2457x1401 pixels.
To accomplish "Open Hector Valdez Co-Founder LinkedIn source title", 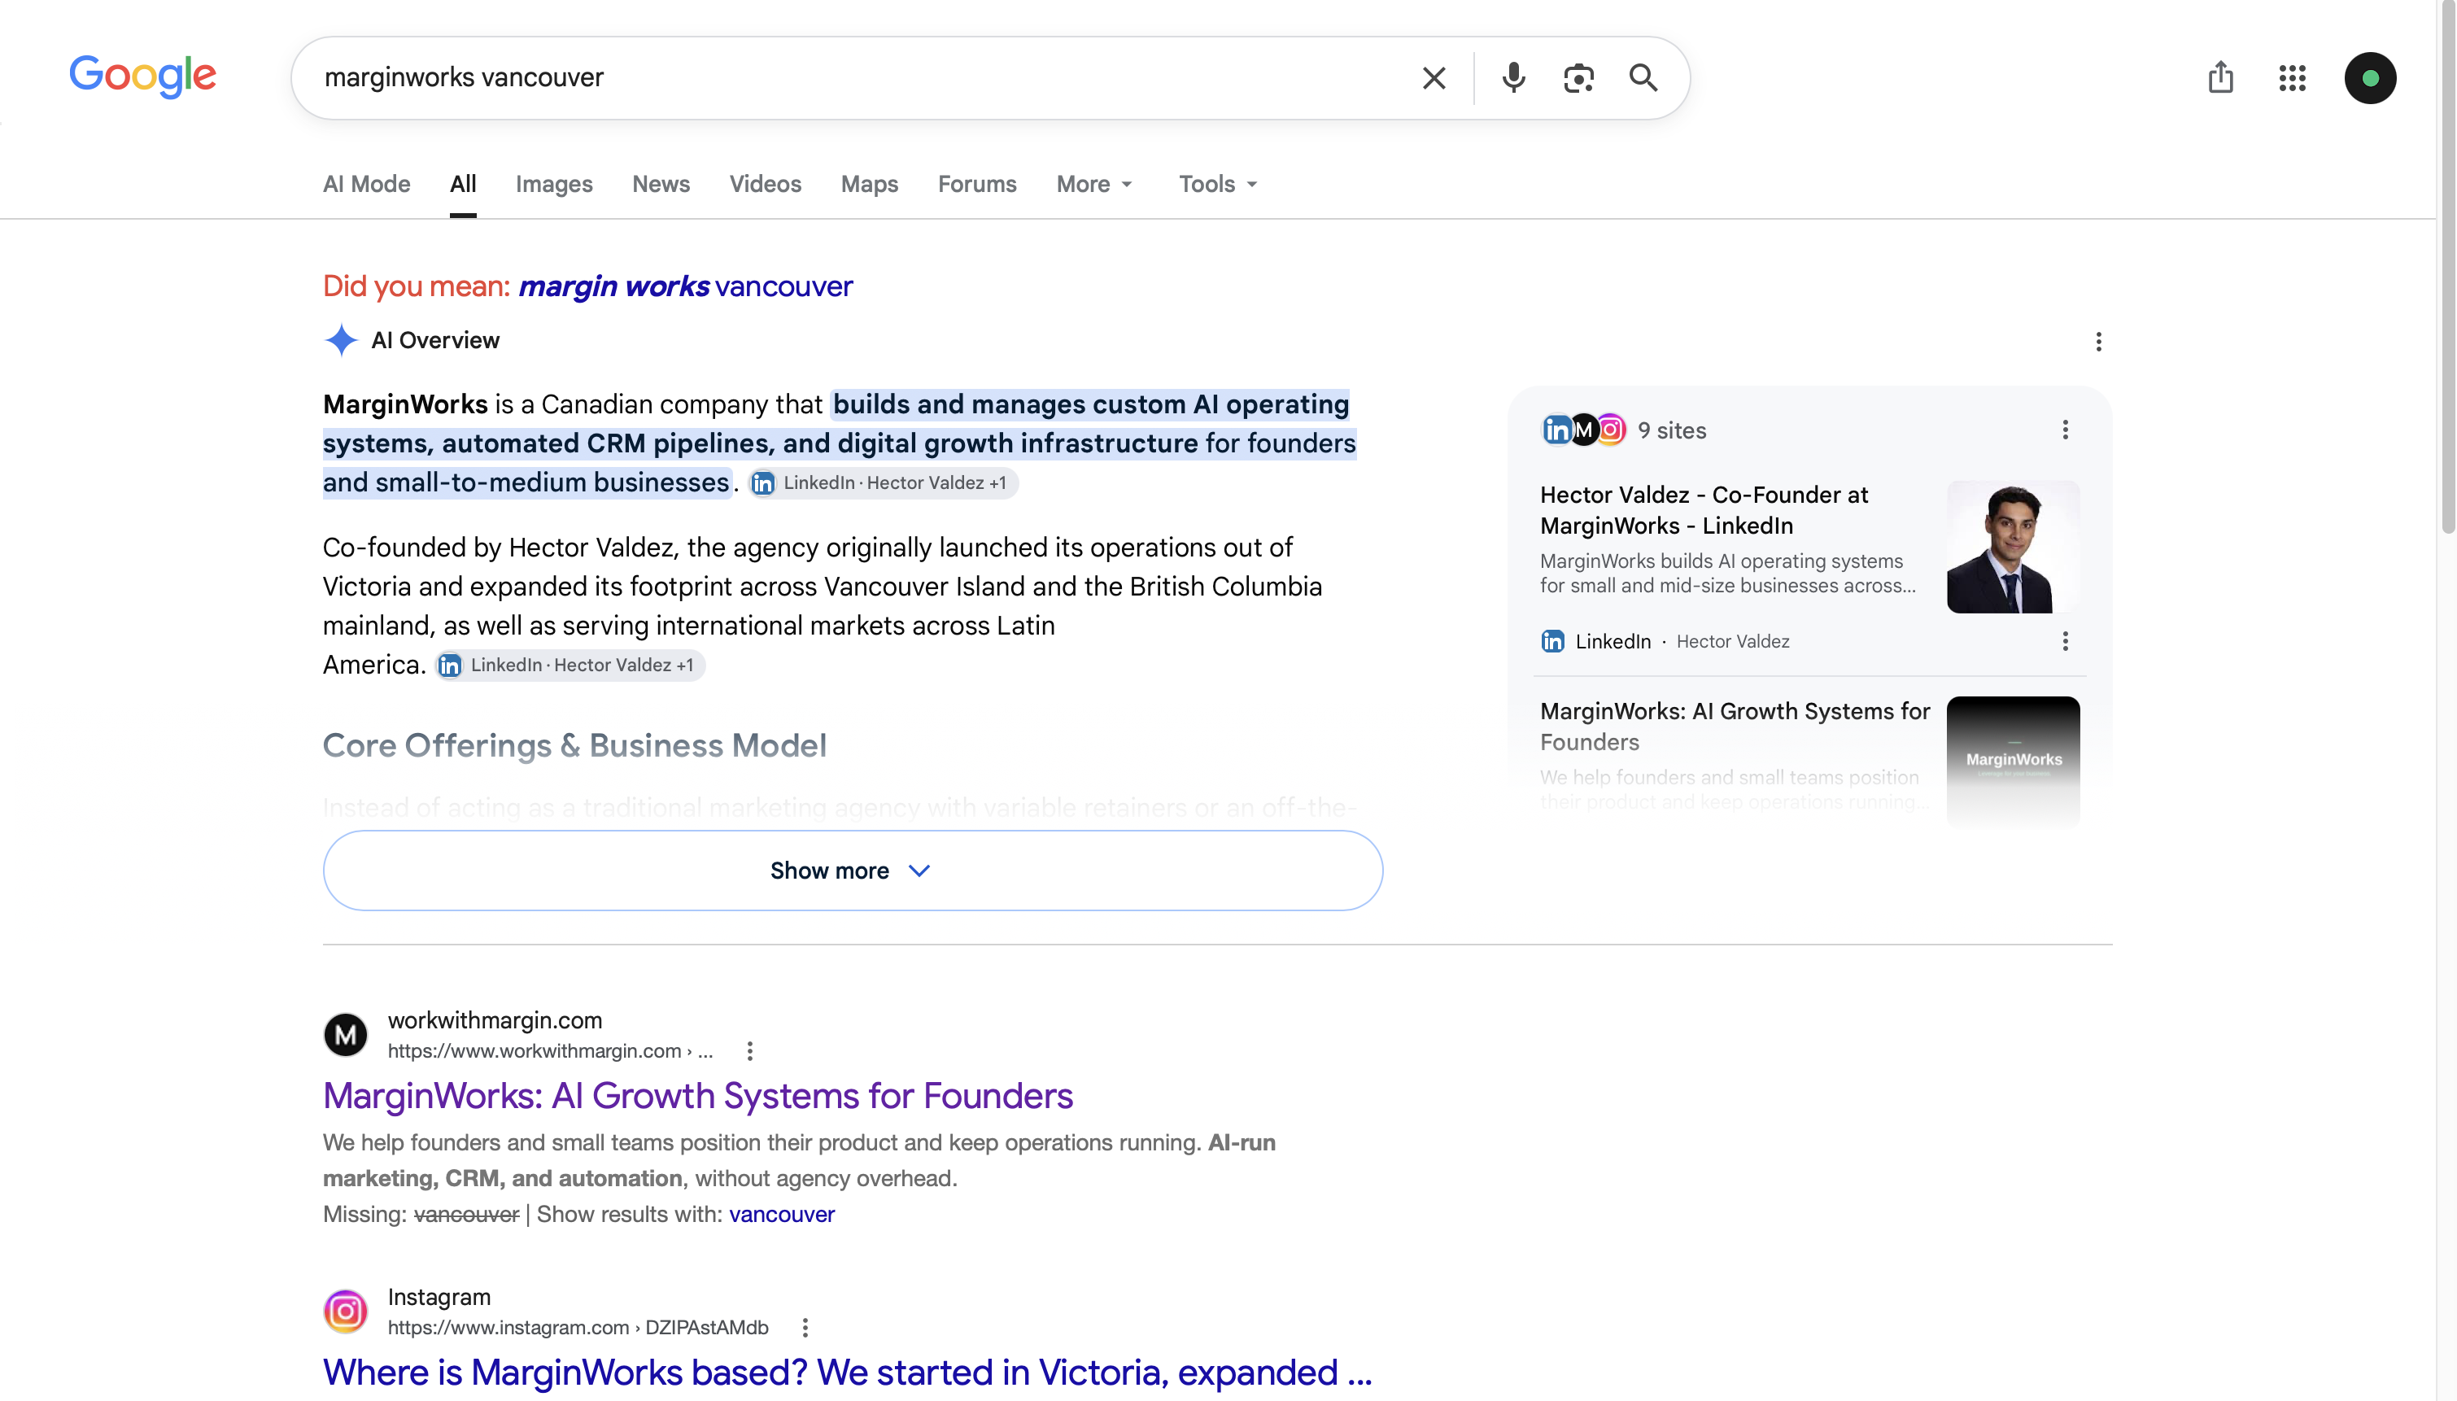I will [x=1704, y=510].
